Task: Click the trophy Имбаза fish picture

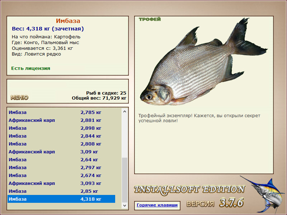Action: [x=204, y=62]
